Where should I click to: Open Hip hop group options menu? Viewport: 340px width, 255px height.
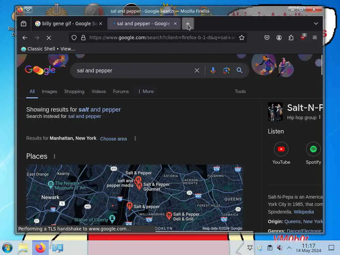point(320,117)
